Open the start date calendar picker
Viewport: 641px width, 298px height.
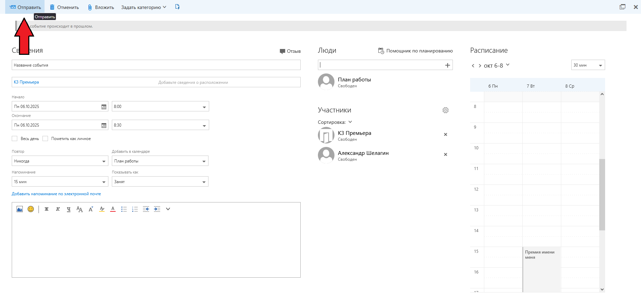pyautogui.click(x=104, y=107)
